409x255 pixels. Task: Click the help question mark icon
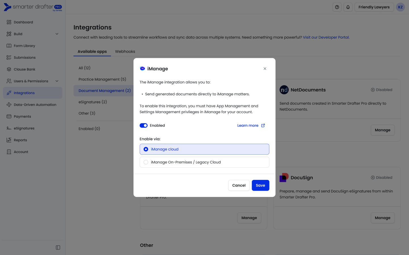[x=337, y=7]
